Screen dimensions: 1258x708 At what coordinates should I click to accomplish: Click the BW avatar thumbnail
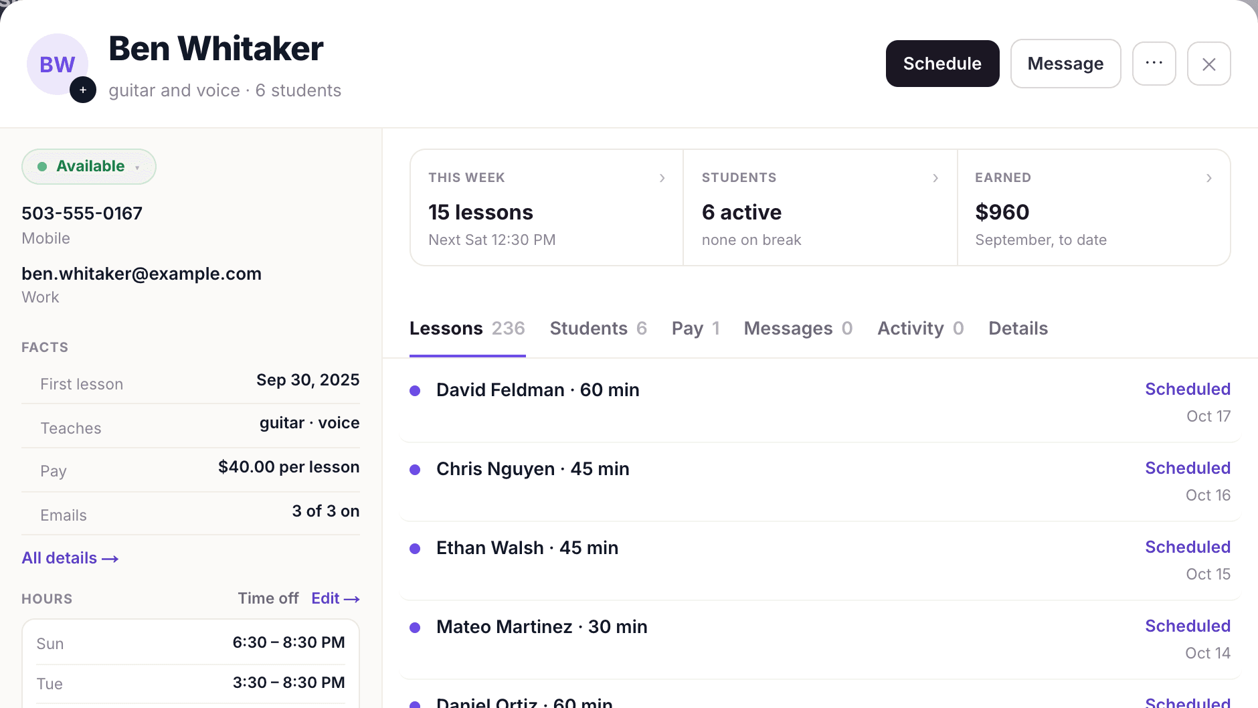point(58,64)
